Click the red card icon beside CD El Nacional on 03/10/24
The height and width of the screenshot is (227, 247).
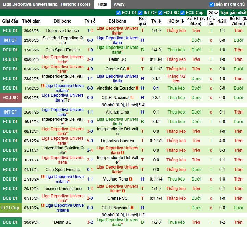click(x=132, y=208)
